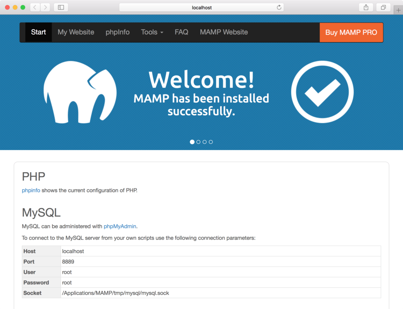This screenshot has width=403, height=309.
Task: Follow the phpinfo link under PHP
Action: [31, 190]
